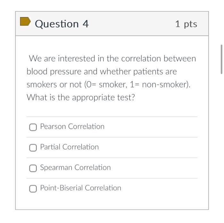Click the "We are interested in" text line
Viewport: 224px width, 223px height.
pyautogui.click(x=62, y=59)
